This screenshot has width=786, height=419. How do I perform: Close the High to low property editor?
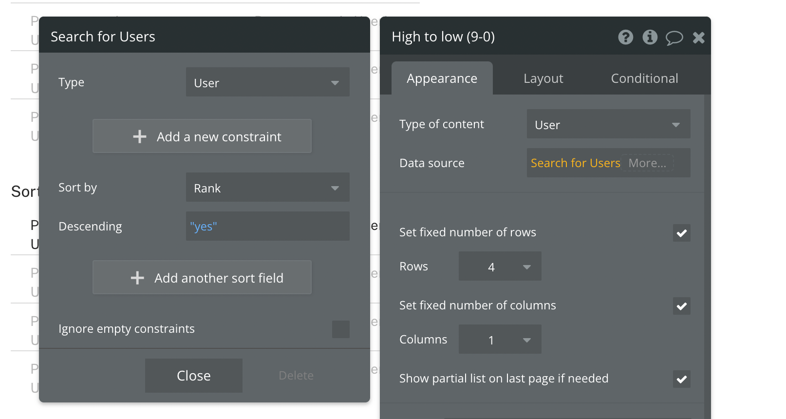699,38
